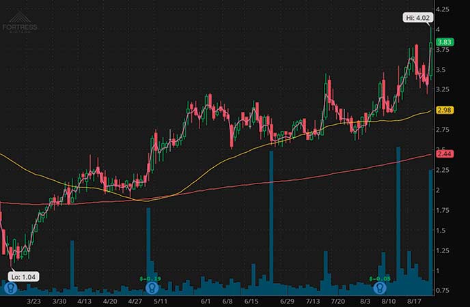Click the last volume bar at right edge
This screenshot has height=307, width=470.
pos(430,232)
